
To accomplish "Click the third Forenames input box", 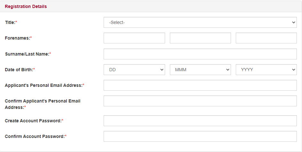I will click(266, 38).
